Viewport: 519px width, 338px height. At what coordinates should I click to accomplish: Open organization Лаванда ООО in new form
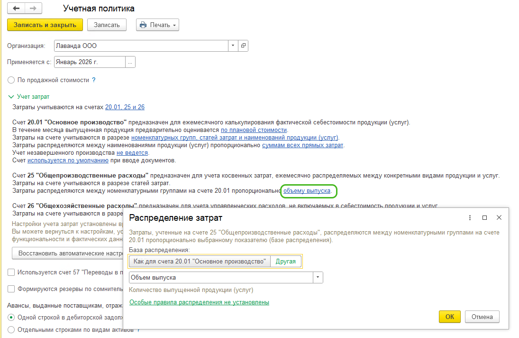pyautogui.click(x=243, y=46)
